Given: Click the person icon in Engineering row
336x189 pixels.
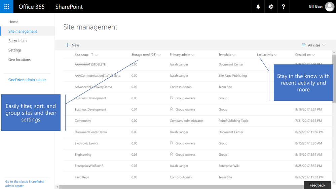Looking at the screenshot, I should point(172,154).
